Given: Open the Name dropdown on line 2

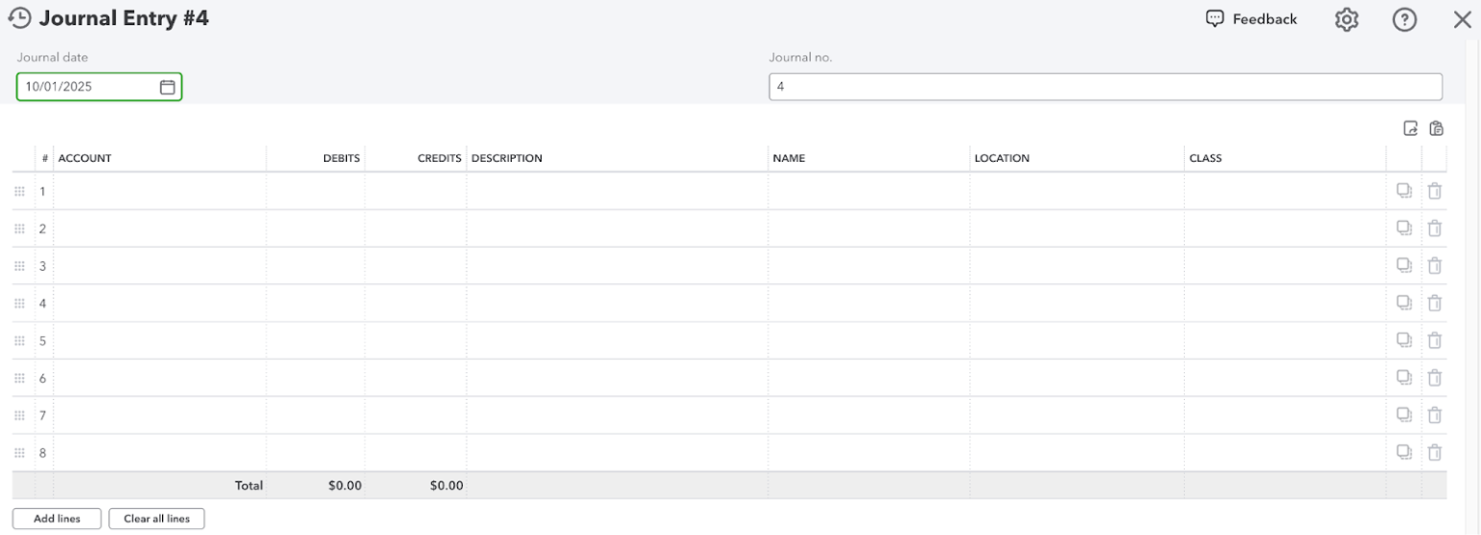Looking at the screenshot, I should (868, 228).
